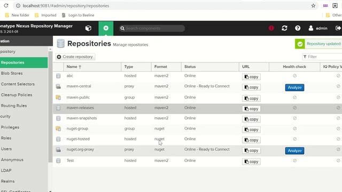Click the sign out icon
The height and width of the screenshot is (192, 342).
click(x=338, y=28)
